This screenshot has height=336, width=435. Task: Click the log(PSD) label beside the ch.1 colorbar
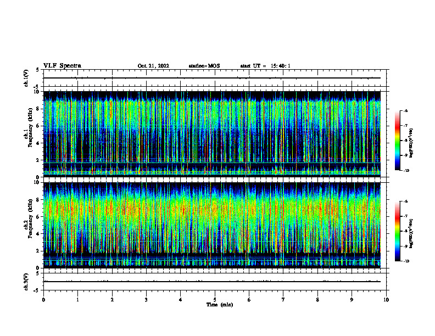(411, 143)
